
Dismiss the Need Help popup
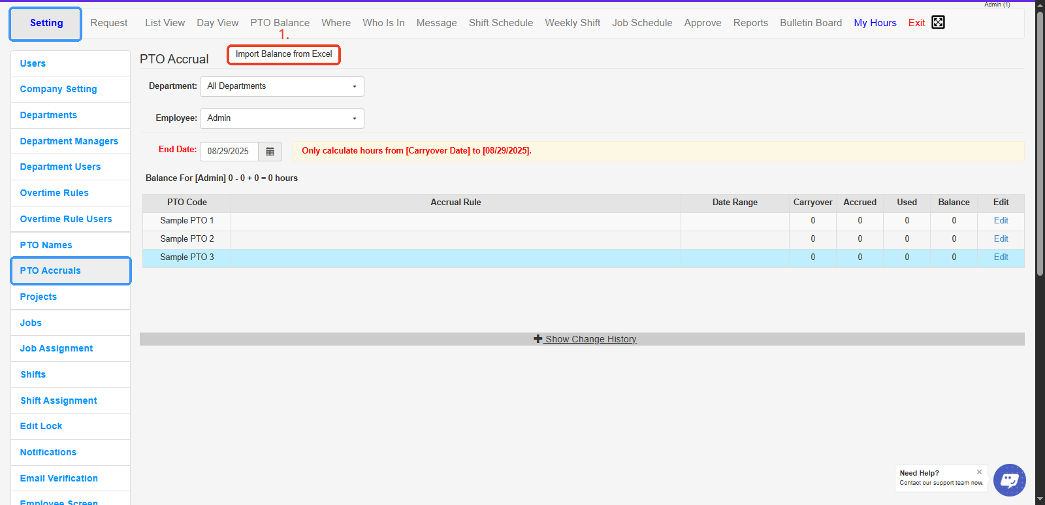click(979, 472)
